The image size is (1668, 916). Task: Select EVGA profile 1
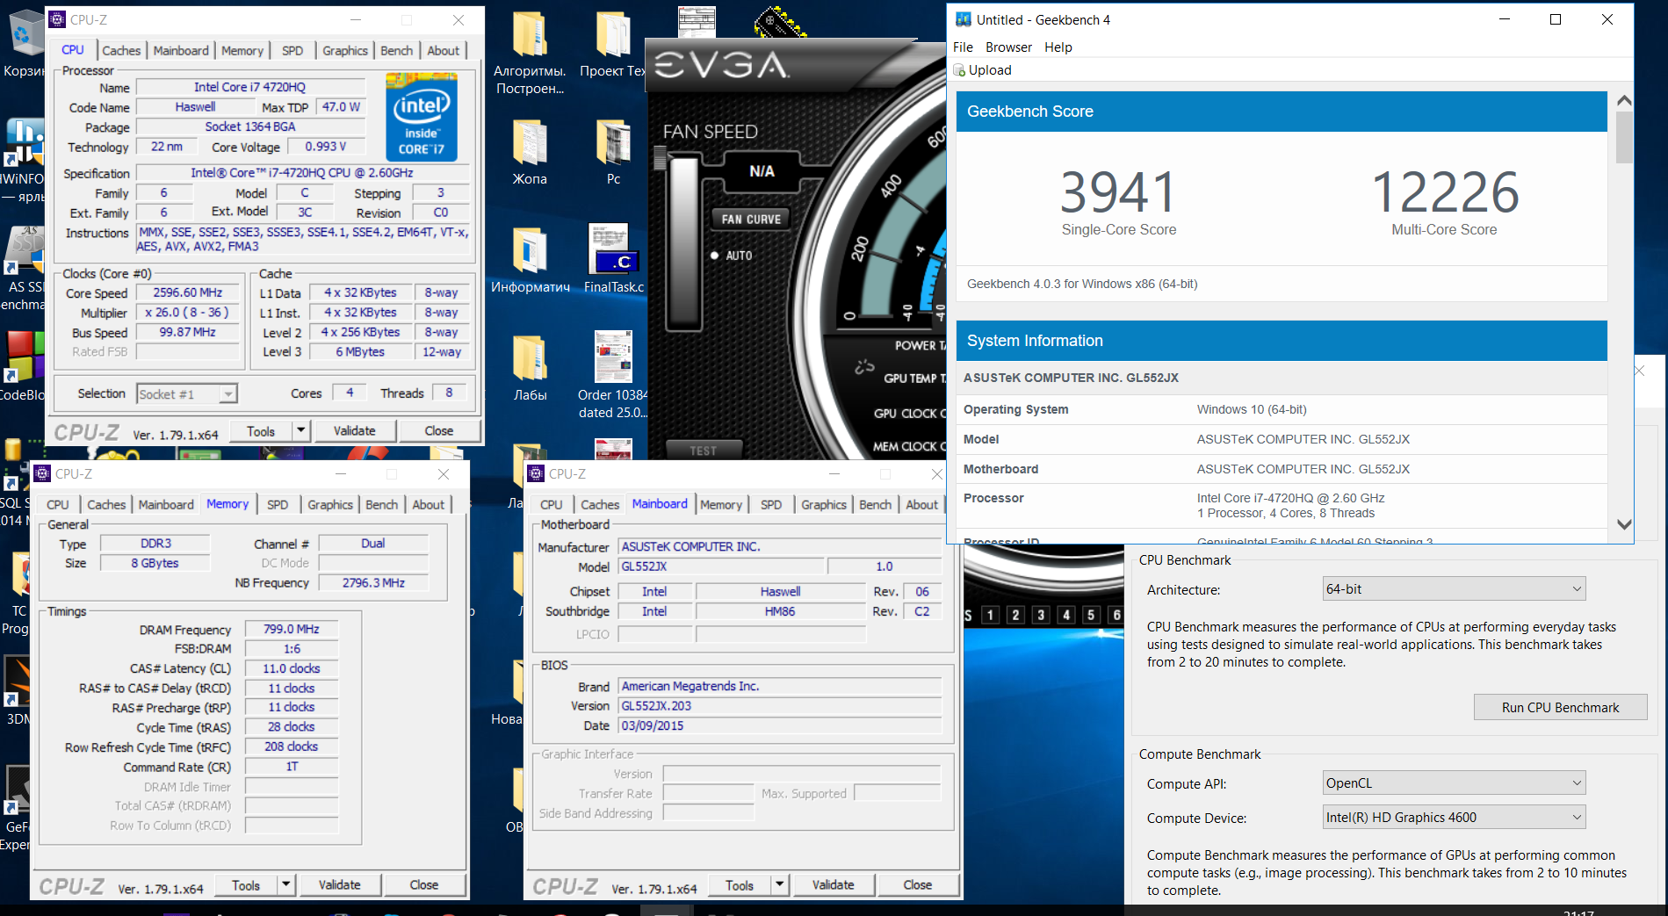click(990, 615)
